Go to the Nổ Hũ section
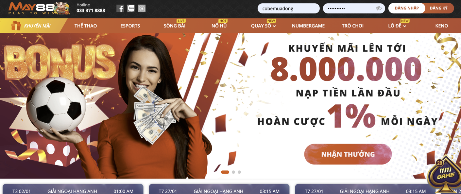The width and height of the screenshot is (461, 194). pyautogui.click(x=219, y=26)
